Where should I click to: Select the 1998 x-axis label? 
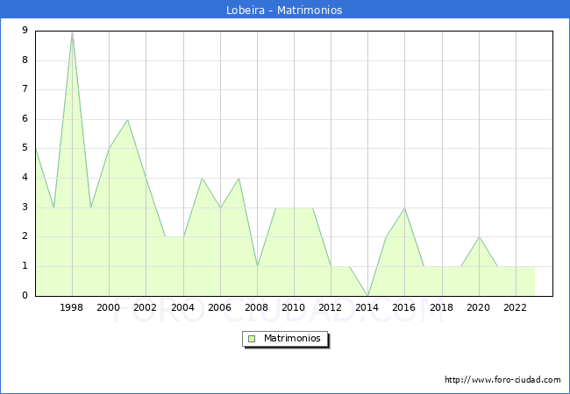click(x=72, y=308)
